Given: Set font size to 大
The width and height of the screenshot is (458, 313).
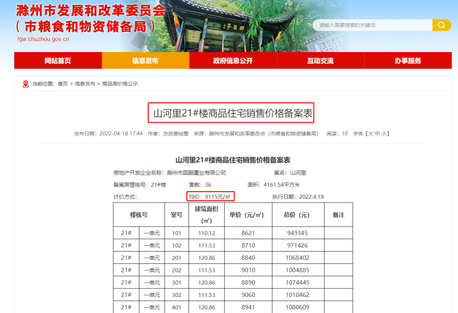Looking at the screenshot, I should pos(371,133).
